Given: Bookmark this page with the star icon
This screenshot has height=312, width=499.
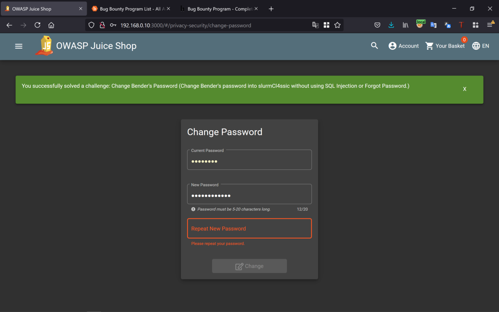Looking at the screenshot, I should pos(337,25).
